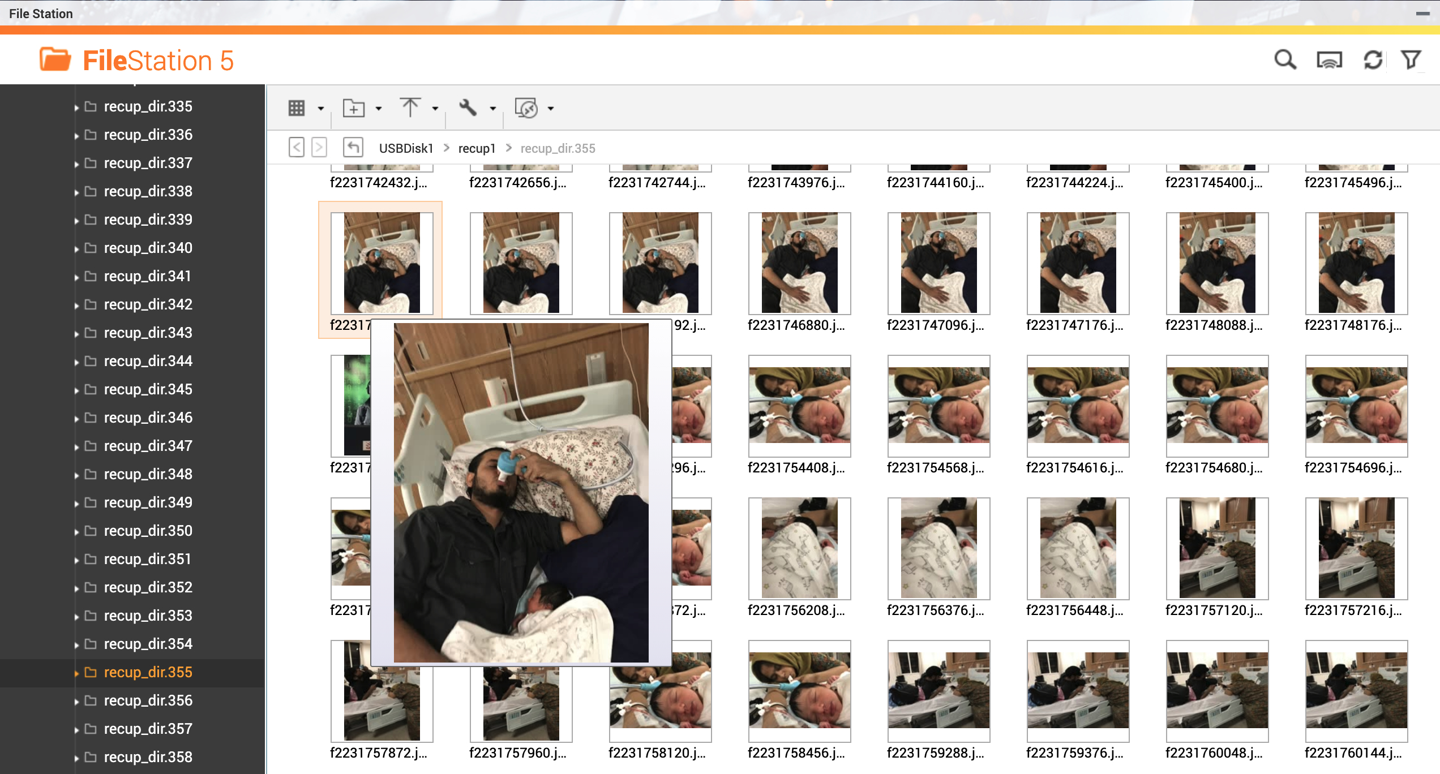Screen dimensions: 1440x774
Task: Select thumbnail f2231748176.j...
Action: [x=1356, y=263]
